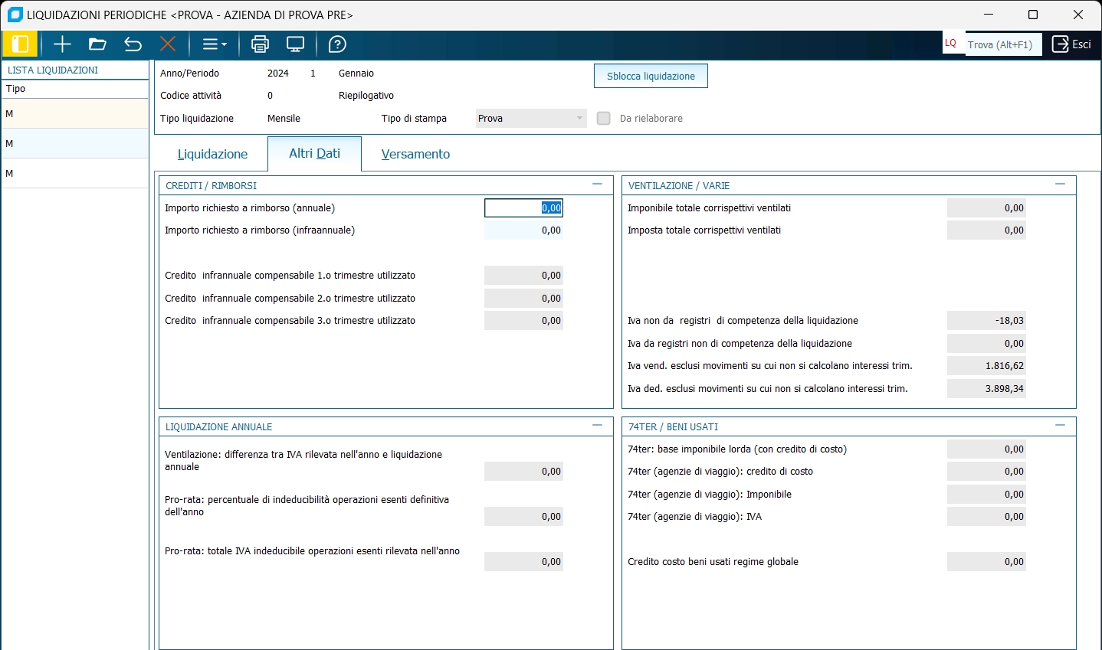This screenshot has width=1102, height=650.
Task: Click the Trova search field
Action: 1002,44
